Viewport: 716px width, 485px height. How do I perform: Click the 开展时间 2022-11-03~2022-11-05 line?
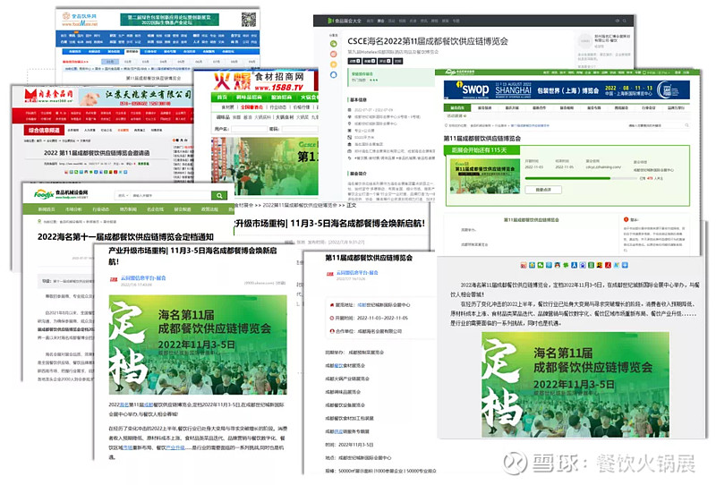(x=369, y=318)
